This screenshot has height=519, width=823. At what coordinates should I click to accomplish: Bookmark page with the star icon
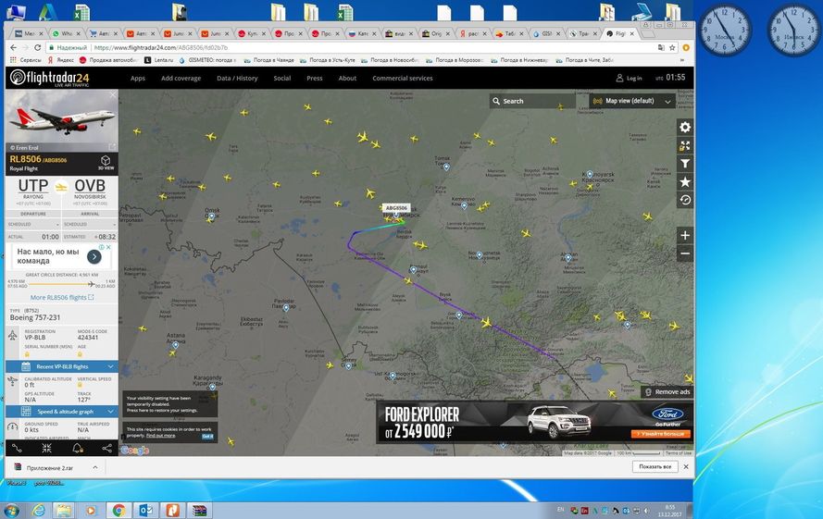(672, 48)
